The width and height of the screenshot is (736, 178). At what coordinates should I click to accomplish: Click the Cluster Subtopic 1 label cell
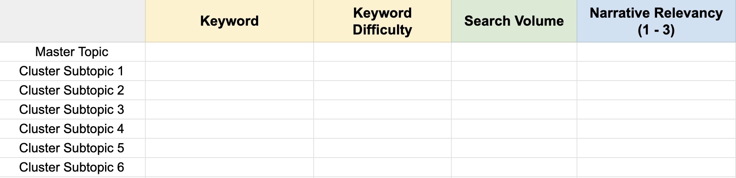coord(72,71)
